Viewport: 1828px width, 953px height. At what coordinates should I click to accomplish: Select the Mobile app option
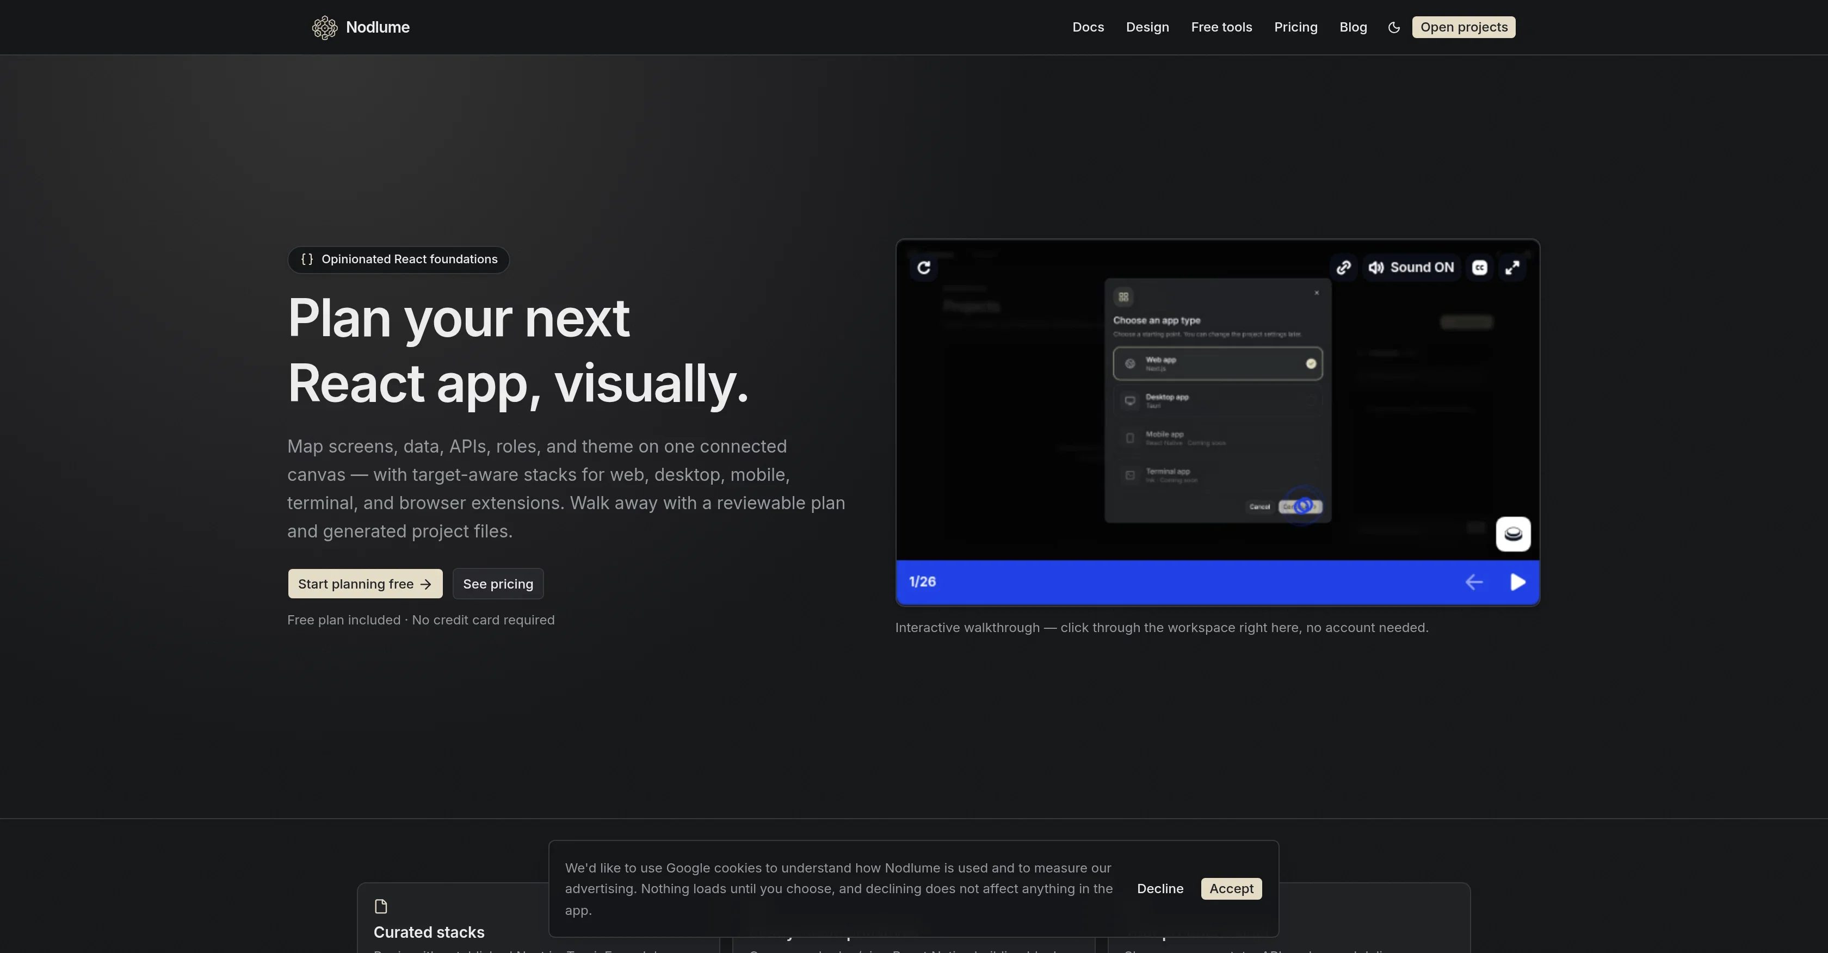1218,438
